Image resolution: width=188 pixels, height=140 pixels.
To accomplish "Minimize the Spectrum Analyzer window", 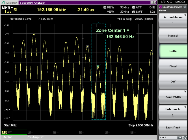I will coord(152,3).
